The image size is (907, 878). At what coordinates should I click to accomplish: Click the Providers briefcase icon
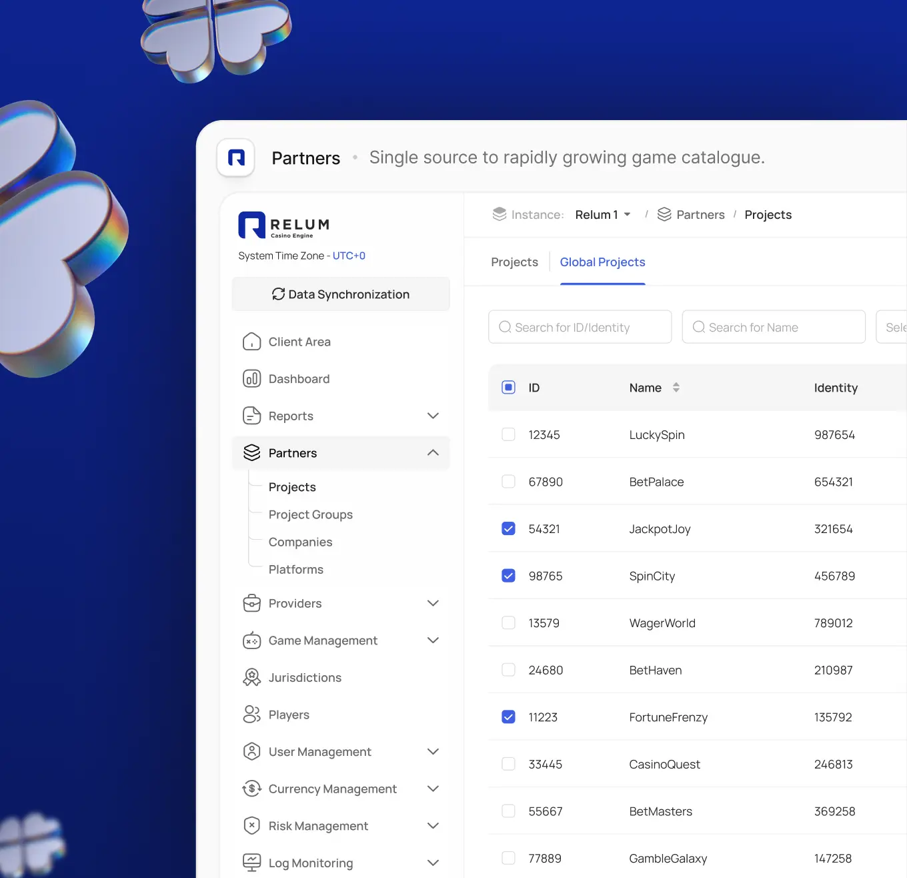point(251,603)
